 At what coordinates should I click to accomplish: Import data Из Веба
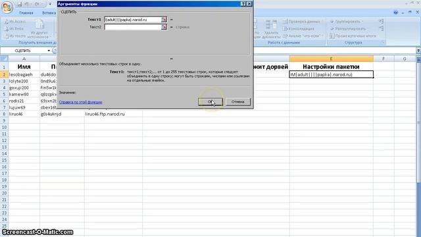[14, 28]
